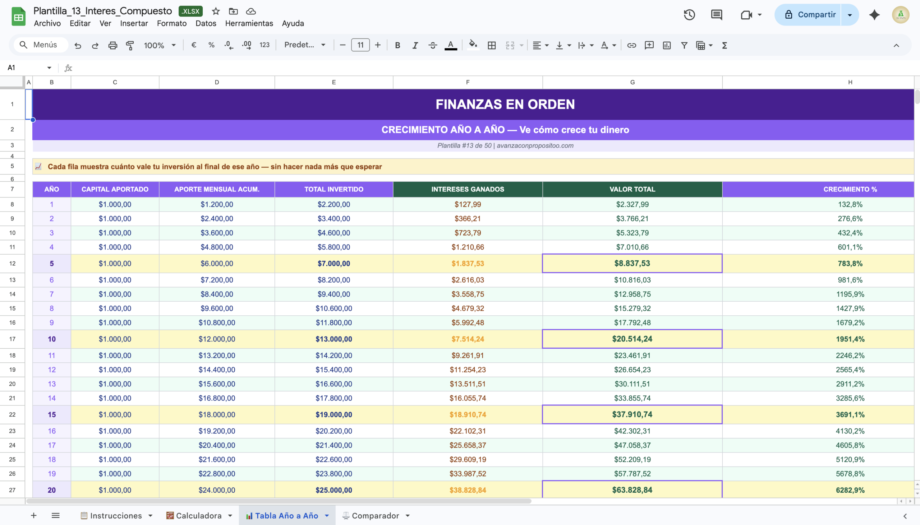Click the functions sigma icon
The image size is (920, 525).
click(x=724, y=45)
